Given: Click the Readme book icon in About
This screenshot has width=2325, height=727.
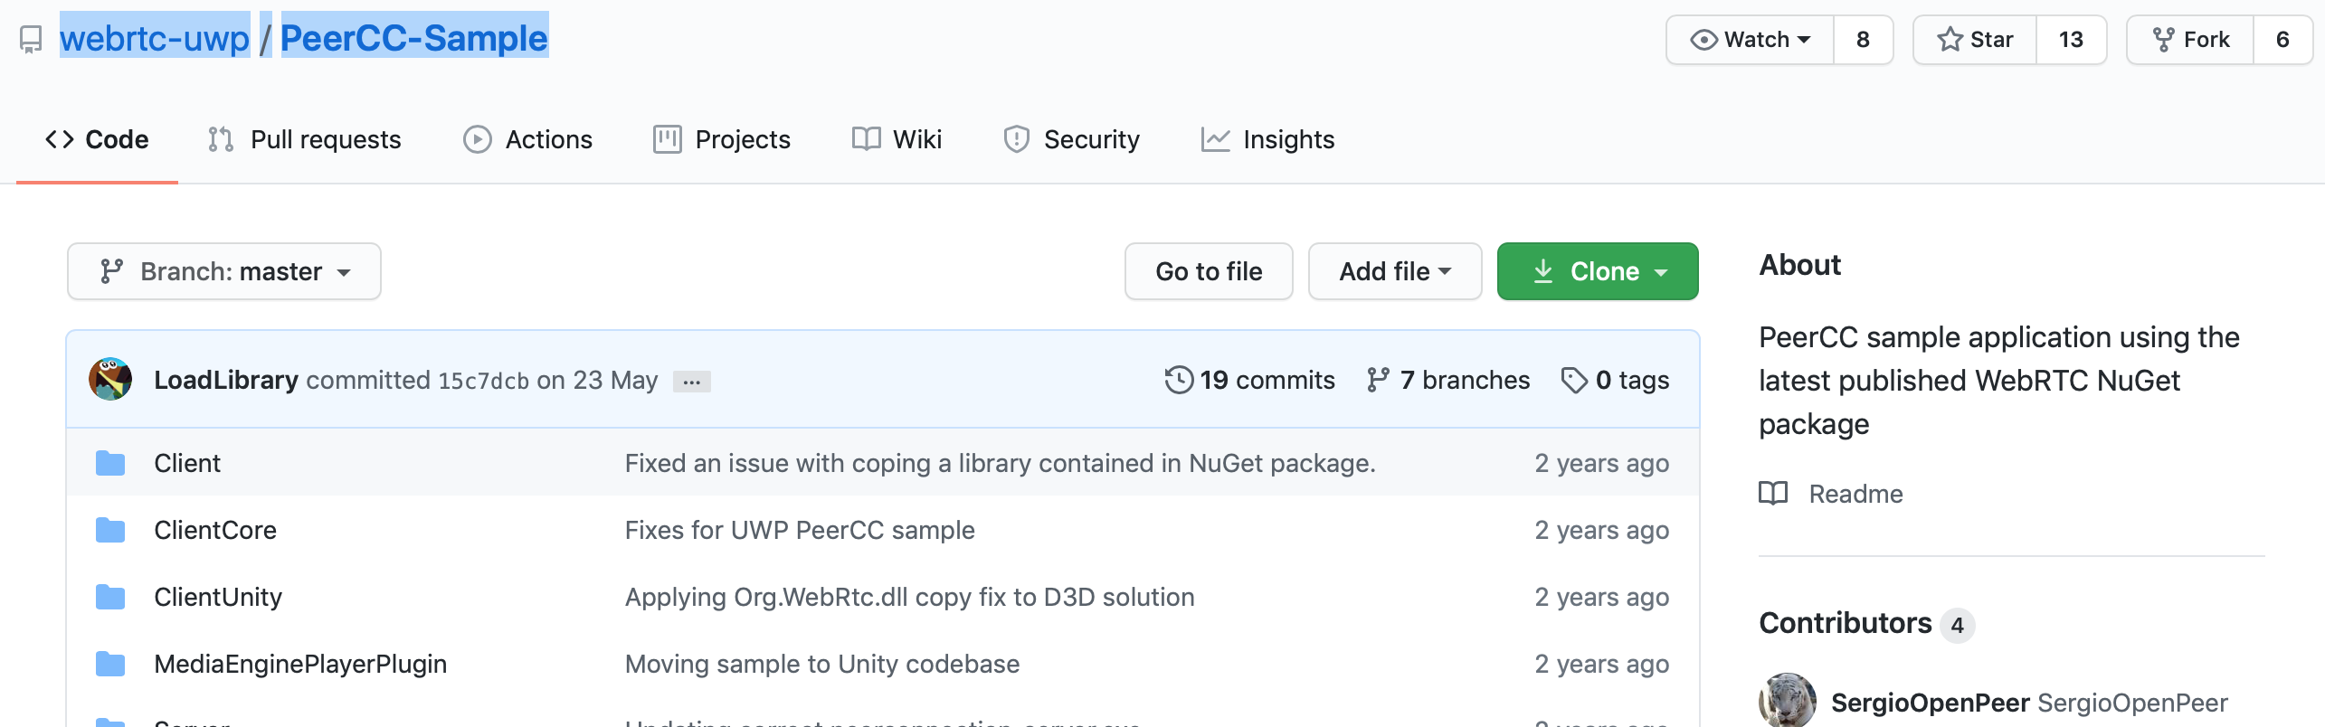Looking at the screenshot, I should pyautogui.click(x=1773, y=493).
